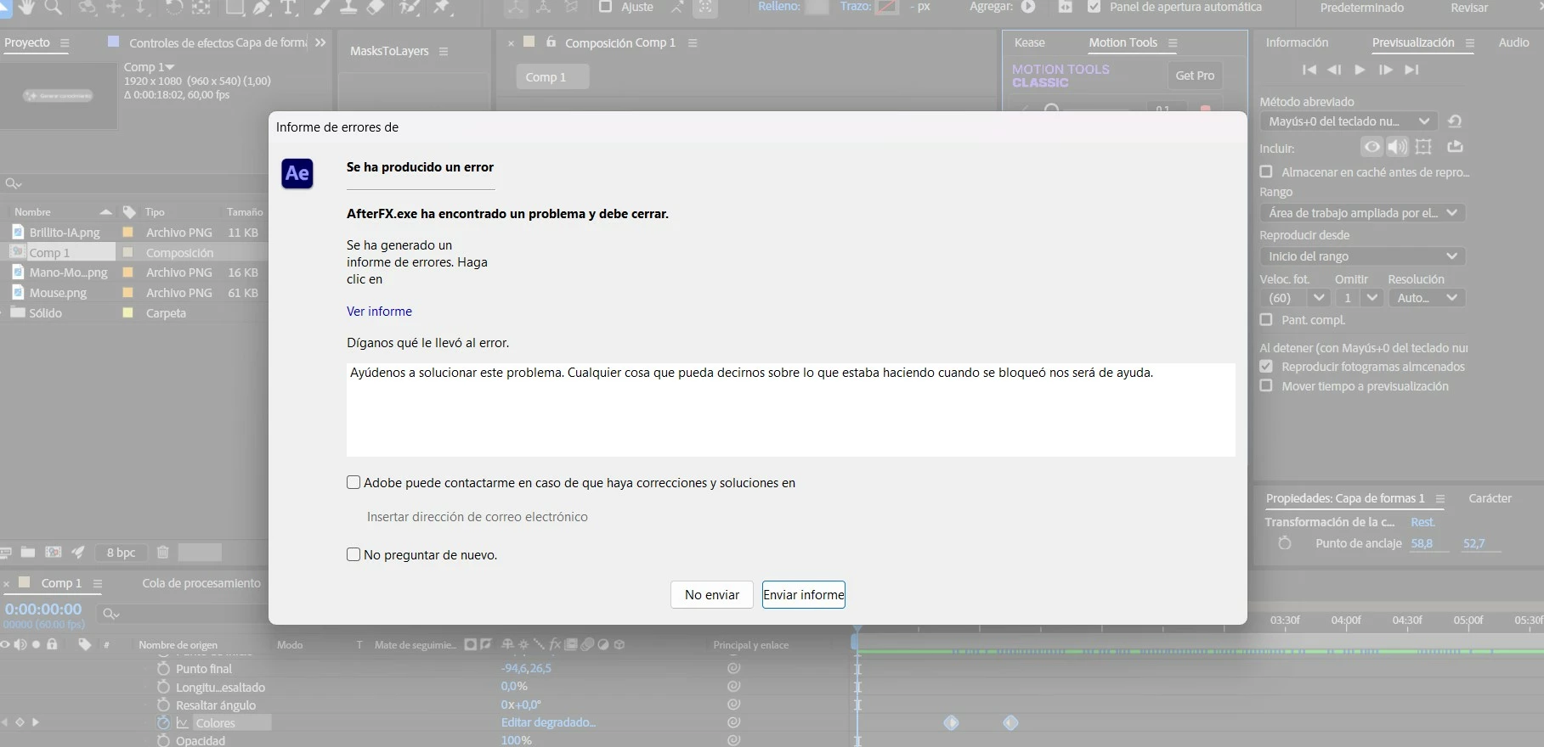Select the Roto Brush tool
This screenshot has width=1544, height=747.
pos(410,7)
